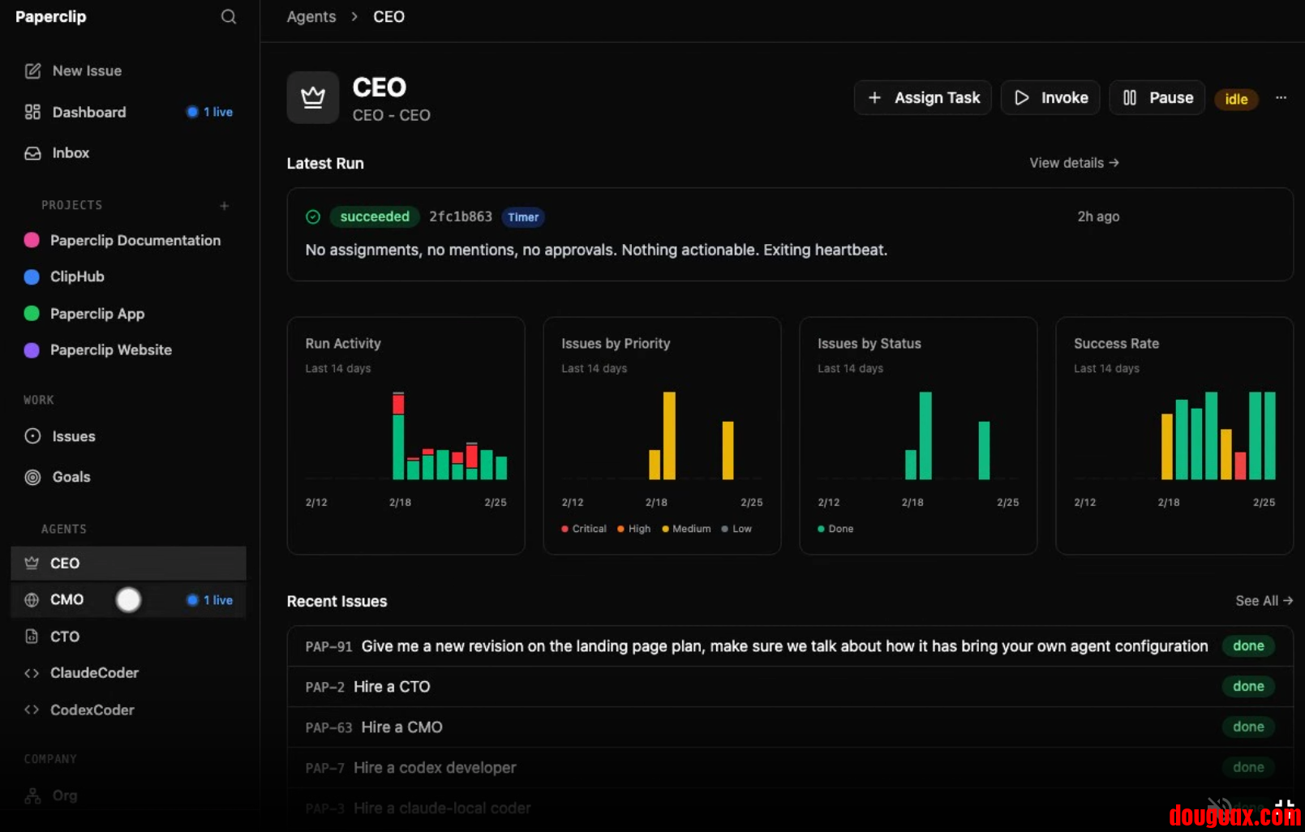
Task: Click the CEO crown avatar icon
Action: [x=313, y=98]
